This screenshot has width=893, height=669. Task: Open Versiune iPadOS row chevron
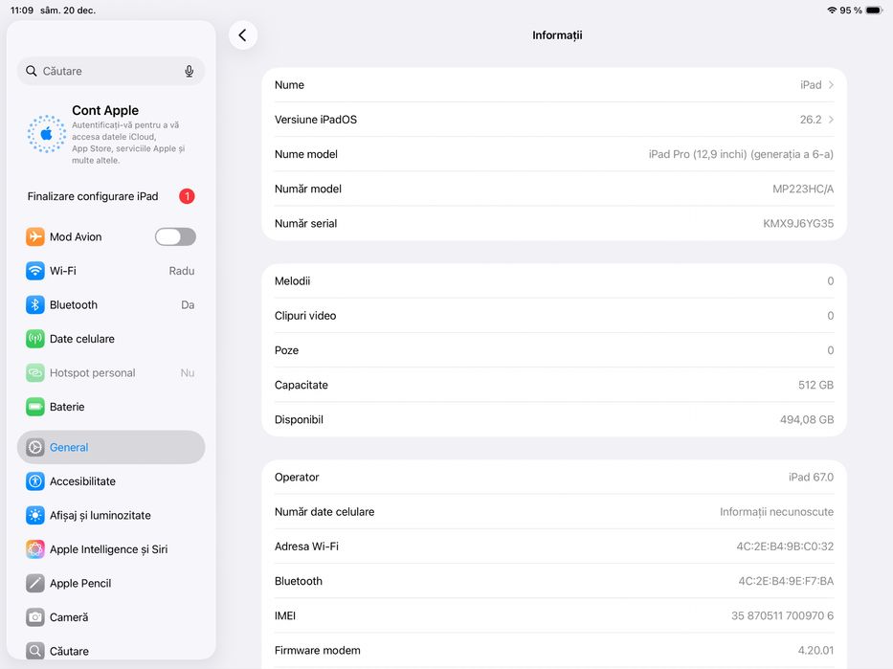(831, 120)
